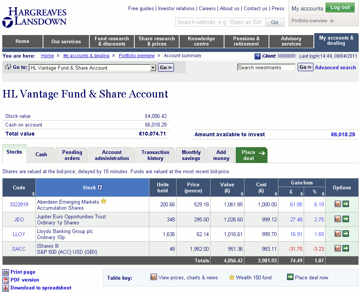Click the Hargreaves Lansdown logo
Viewport: 361px width, 294px height.
pos(34,17)
